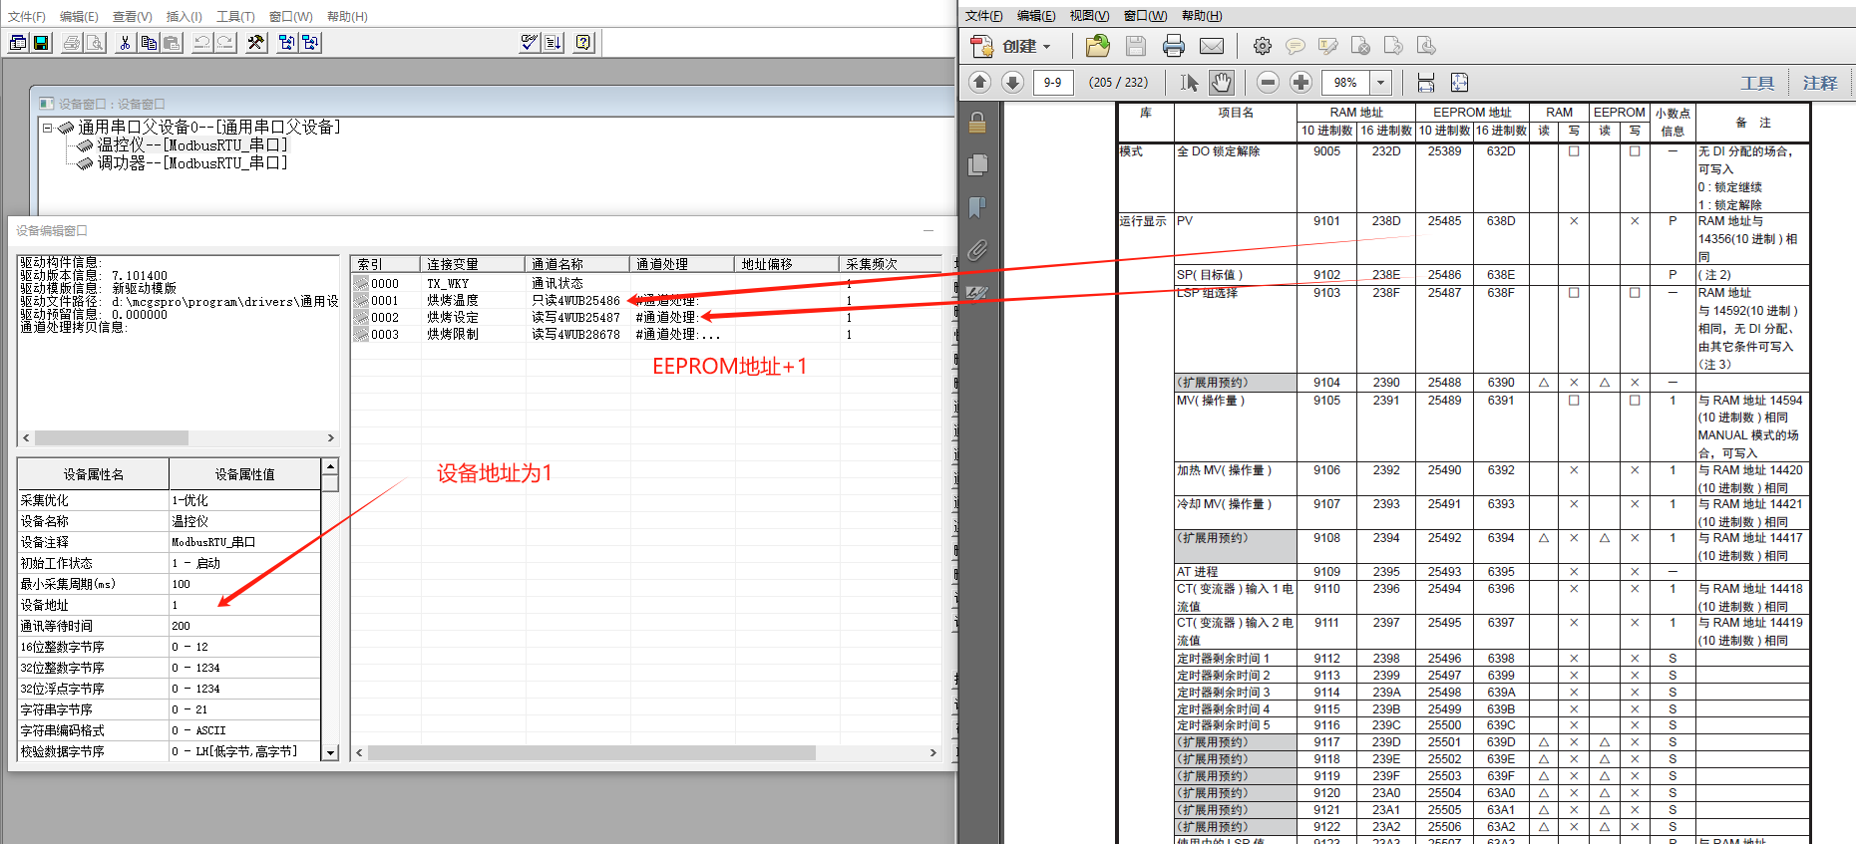Image resolution: width=1856 pixels, height=844 pixels.
Task: Click the driver info panel scroll left arrow
Action: tap(26, 437)
